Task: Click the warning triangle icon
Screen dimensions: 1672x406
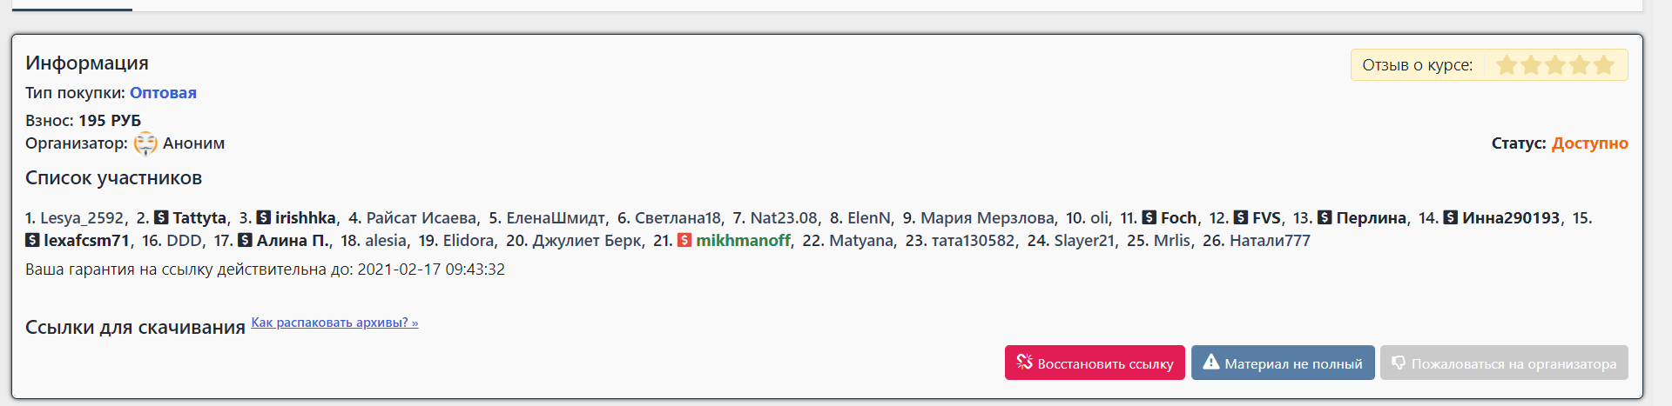Action: (1210, 363)
